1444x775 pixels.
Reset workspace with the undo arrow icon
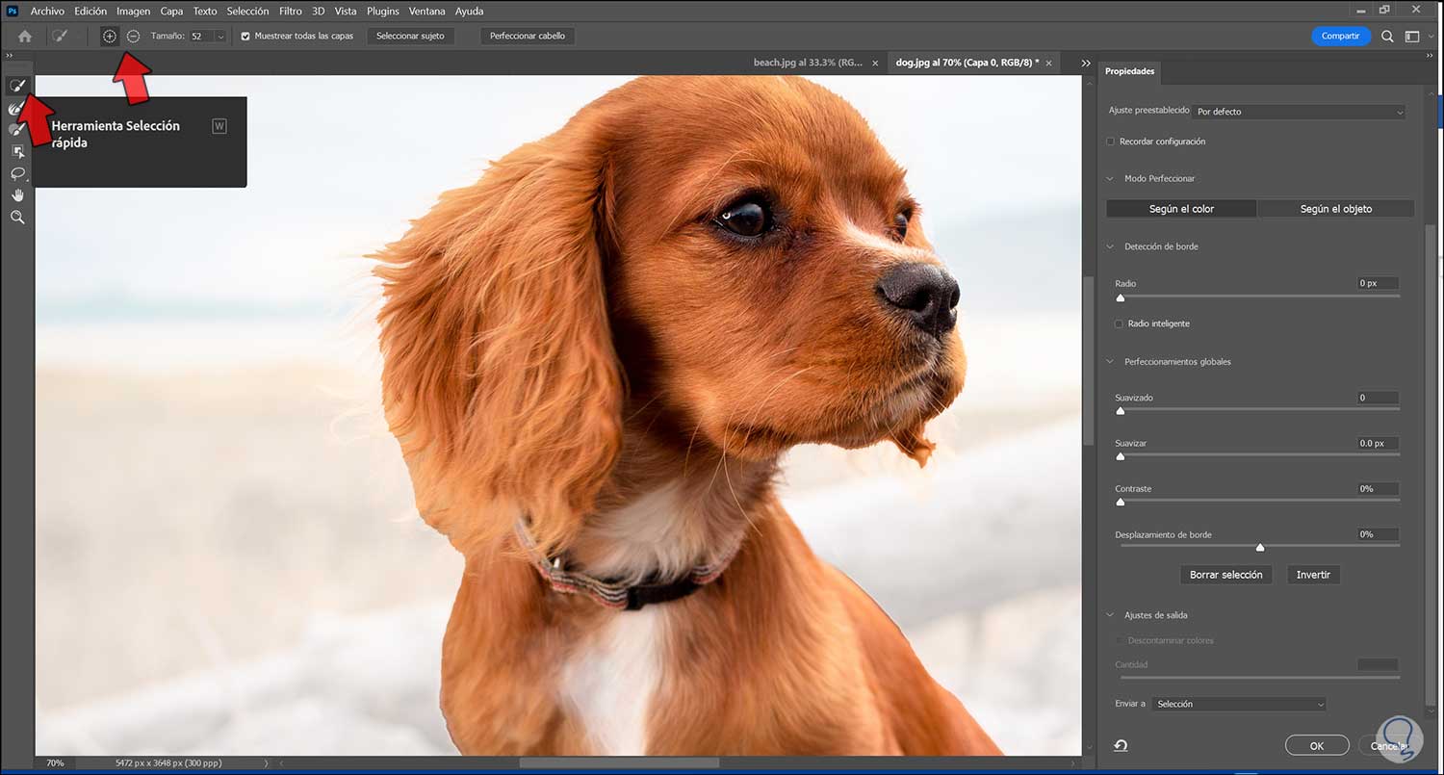pyautogui.click(x=1122, y=745)
